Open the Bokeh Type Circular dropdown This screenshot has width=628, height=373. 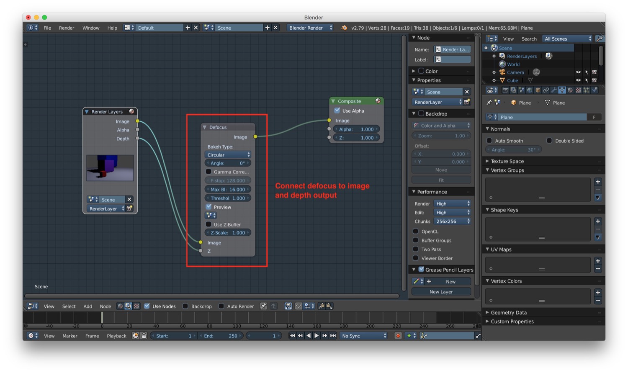click(x=228, y=155)
